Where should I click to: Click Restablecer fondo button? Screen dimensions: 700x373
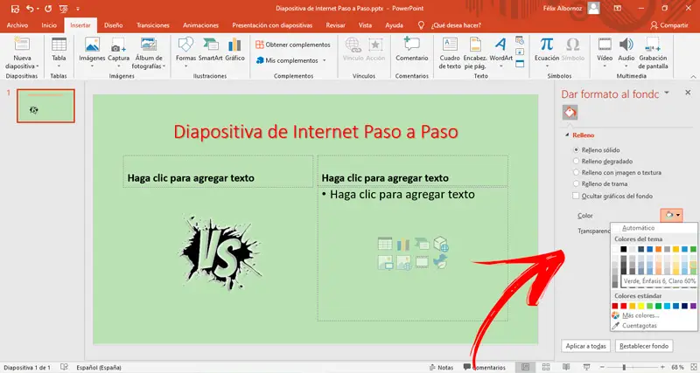[x=644, y=346]
